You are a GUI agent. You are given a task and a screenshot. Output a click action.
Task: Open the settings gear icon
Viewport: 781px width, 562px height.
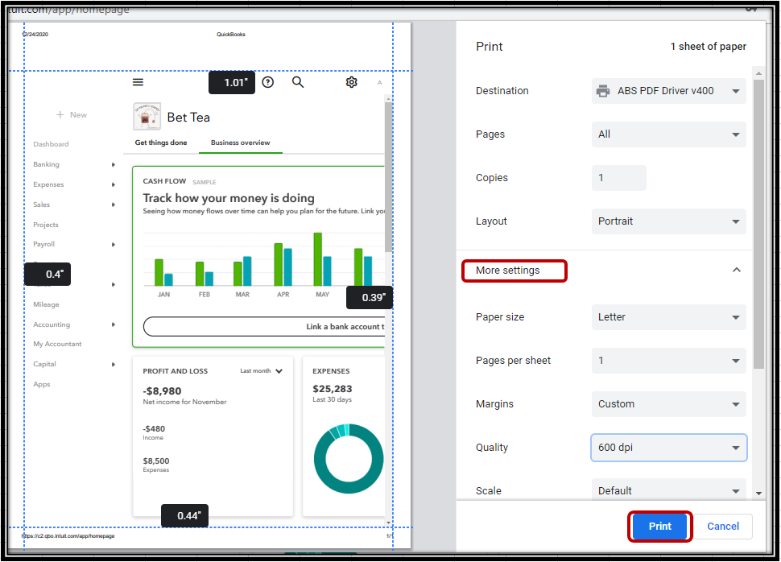coord(352,82)
